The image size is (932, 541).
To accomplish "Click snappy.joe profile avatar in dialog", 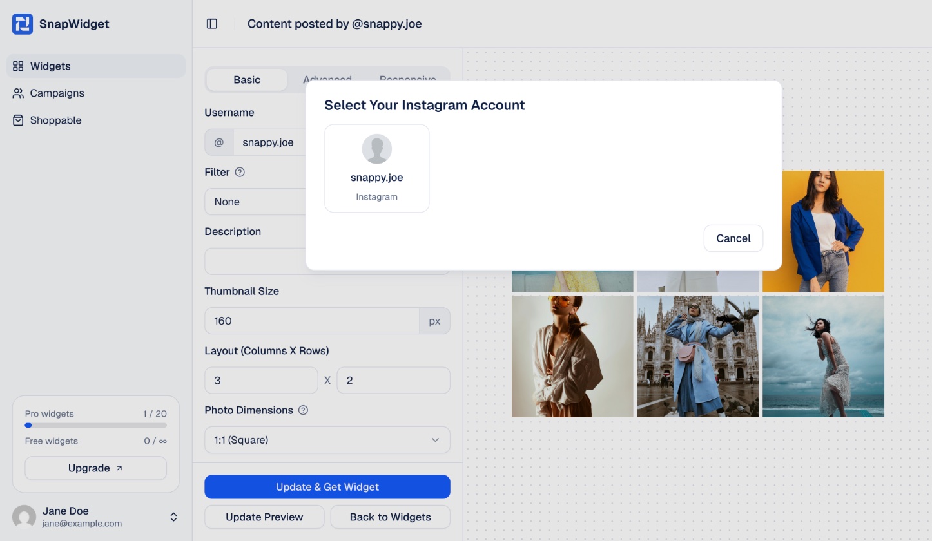I will [x=377, y=149].
